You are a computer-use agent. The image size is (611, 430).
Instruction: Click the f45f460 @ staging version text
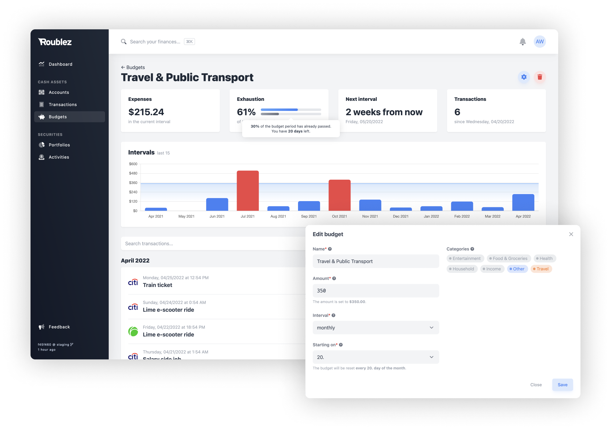(x=55, y=344)
